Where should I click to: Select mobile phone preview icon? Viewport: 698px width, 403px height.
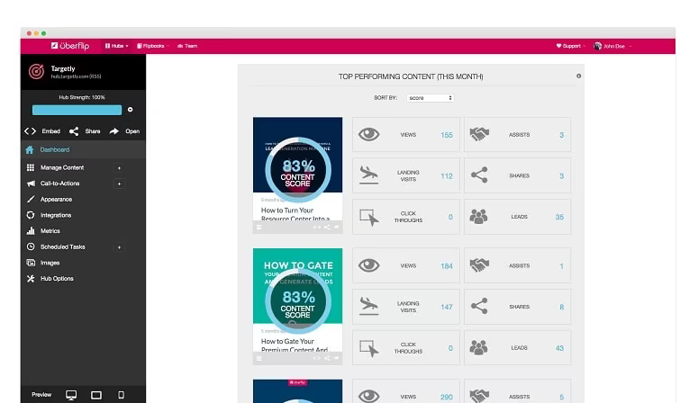[x=121, y=395]
